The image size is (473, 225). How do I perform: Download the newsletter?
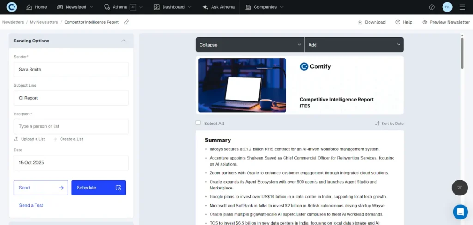coord(371,22)
